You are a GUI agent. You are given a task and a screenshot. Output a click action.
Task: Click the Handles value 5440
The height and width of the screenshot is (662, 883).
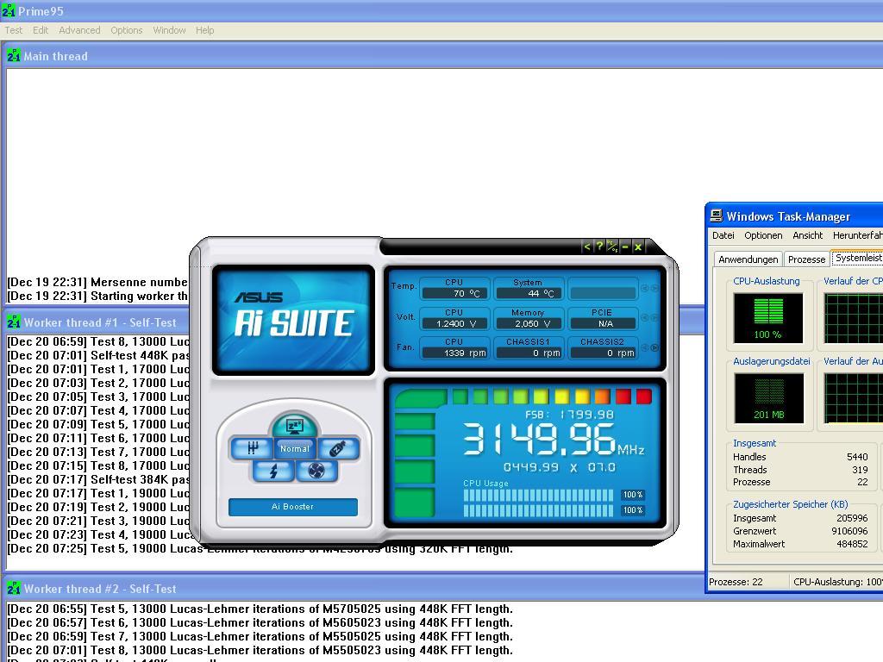[x=857, y=457]
